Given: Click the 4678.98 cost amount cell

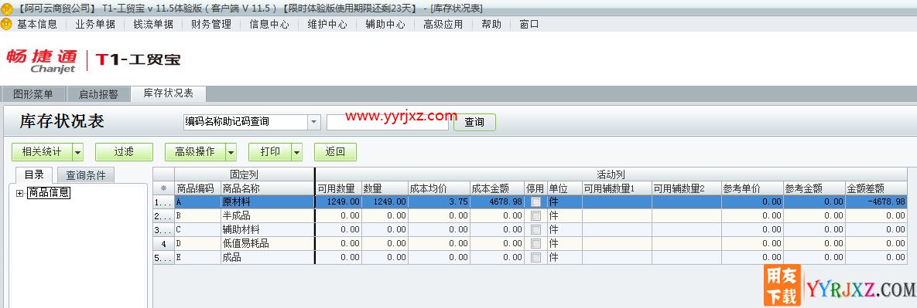Looking at the screenshot, I should pyautogui.click(x=497, y=201).
